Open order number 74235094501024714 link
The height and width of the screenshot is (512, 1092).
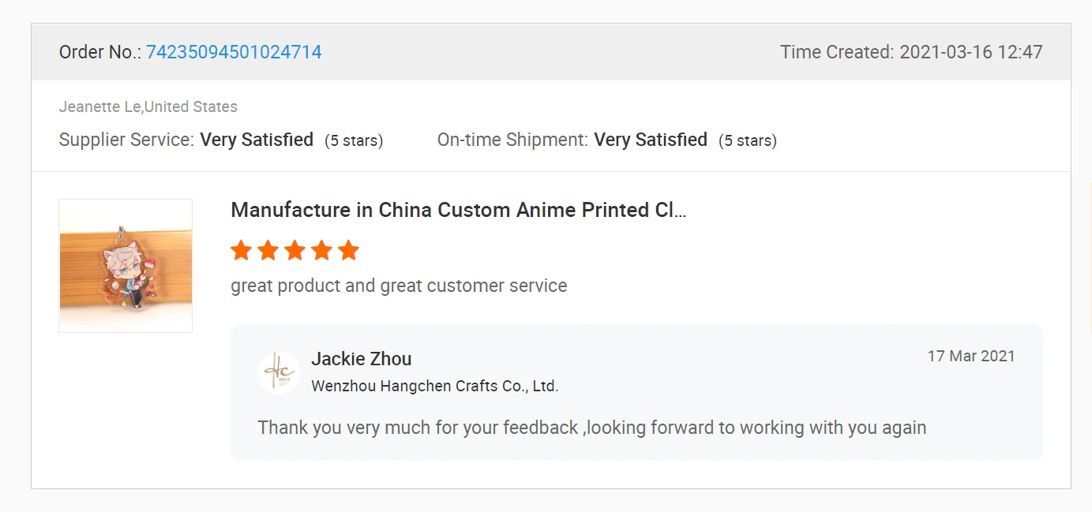click(234, 52)
